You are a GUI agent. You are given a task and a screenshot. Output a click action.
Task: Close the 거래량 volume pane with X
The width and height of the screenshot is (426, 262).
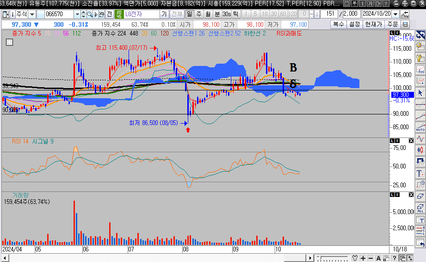411,195
